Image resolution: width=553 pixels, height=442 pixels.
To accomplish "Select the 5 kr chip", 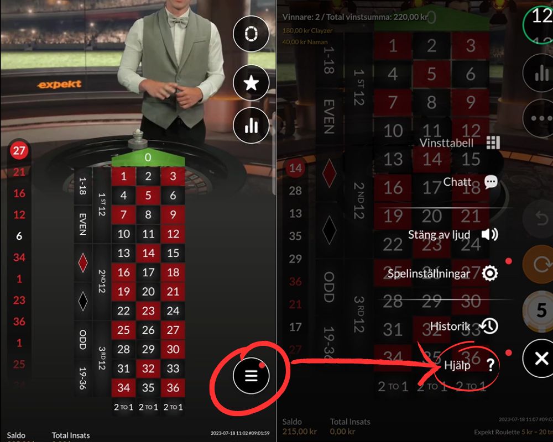I will pos(540,311).
